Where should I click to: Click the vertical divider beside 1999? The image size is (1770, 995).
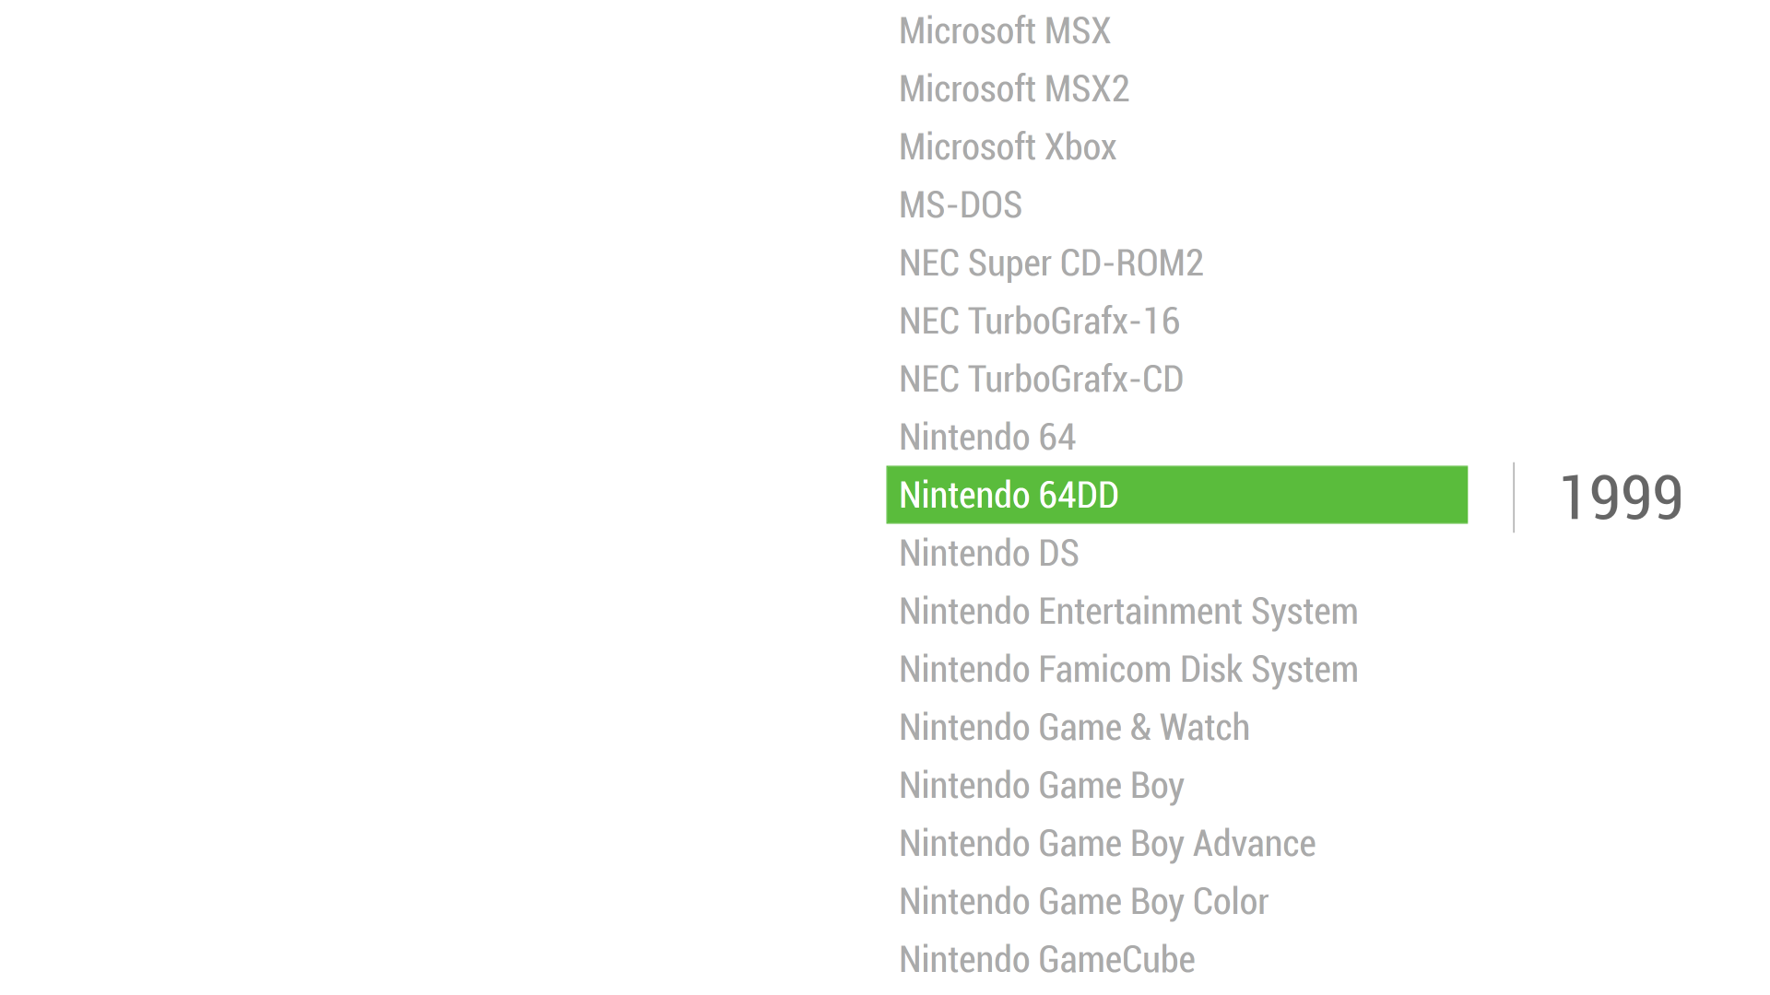(1514, 497)
